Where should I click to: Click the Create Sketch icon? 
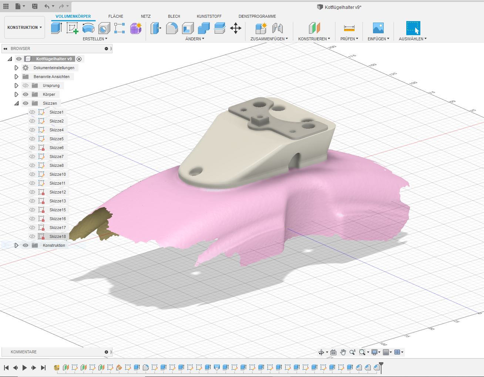coord(72,28)
